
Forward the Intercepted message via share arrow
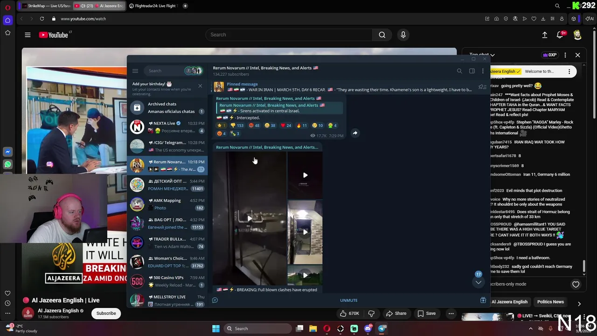(x=355, y=133)
